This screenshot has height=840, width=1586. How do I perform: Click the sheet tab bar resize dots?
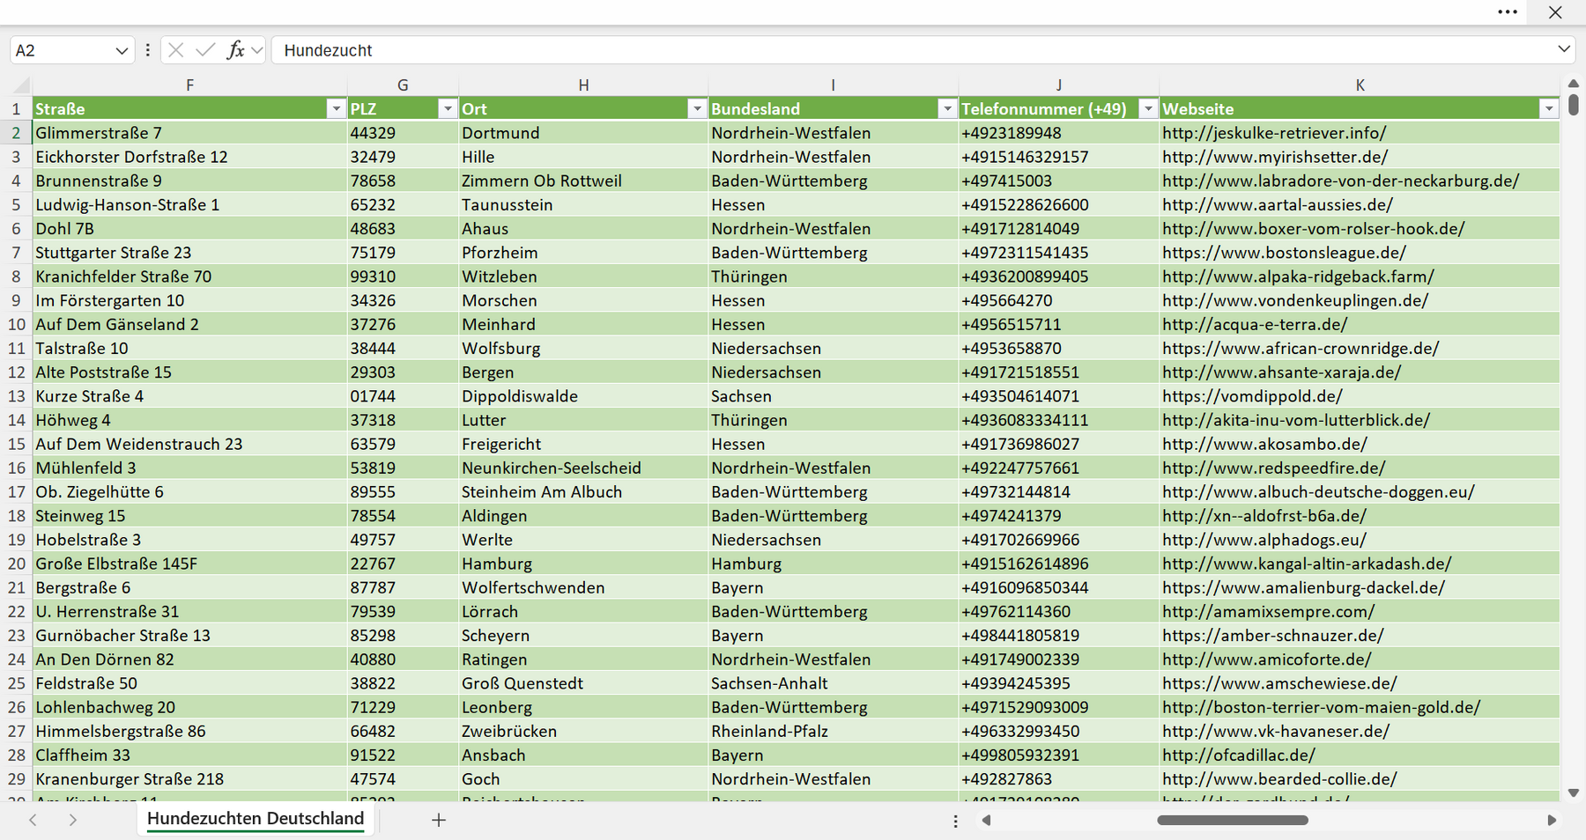(x=955, y=821)
